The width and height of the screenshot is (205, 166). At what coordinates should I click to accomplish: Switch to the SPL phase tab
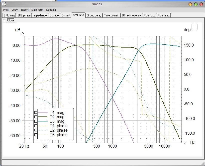24,15
